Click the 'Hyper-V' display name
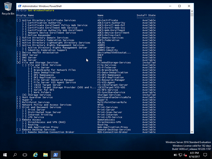 click(x=27, y=100)
